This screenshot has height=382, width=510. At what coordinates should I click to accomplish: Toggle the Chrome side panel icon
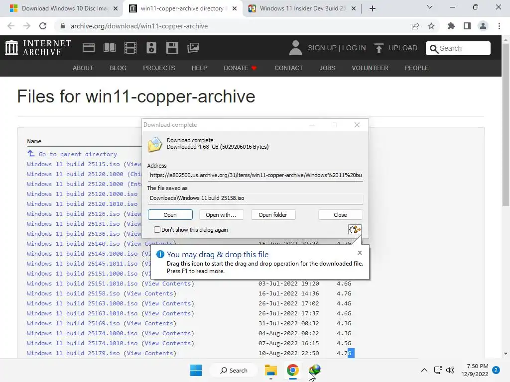467,26
